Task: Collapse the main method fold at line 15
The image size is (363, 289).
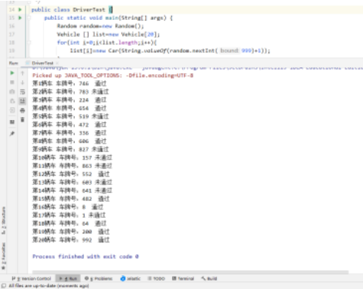Action: (29, 18)
